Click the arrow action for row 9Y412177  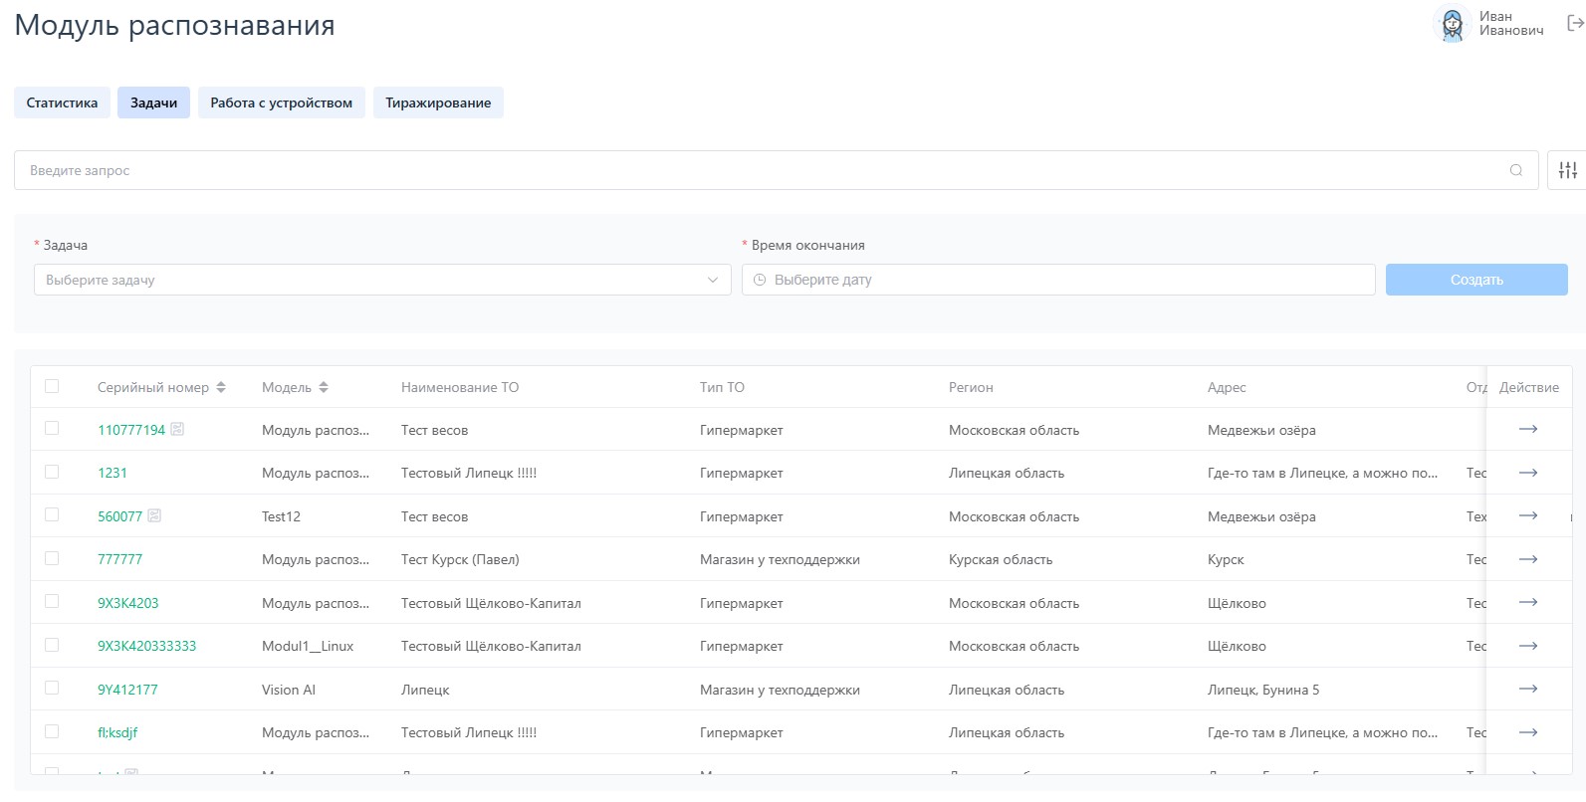[x=1527, y=689]
